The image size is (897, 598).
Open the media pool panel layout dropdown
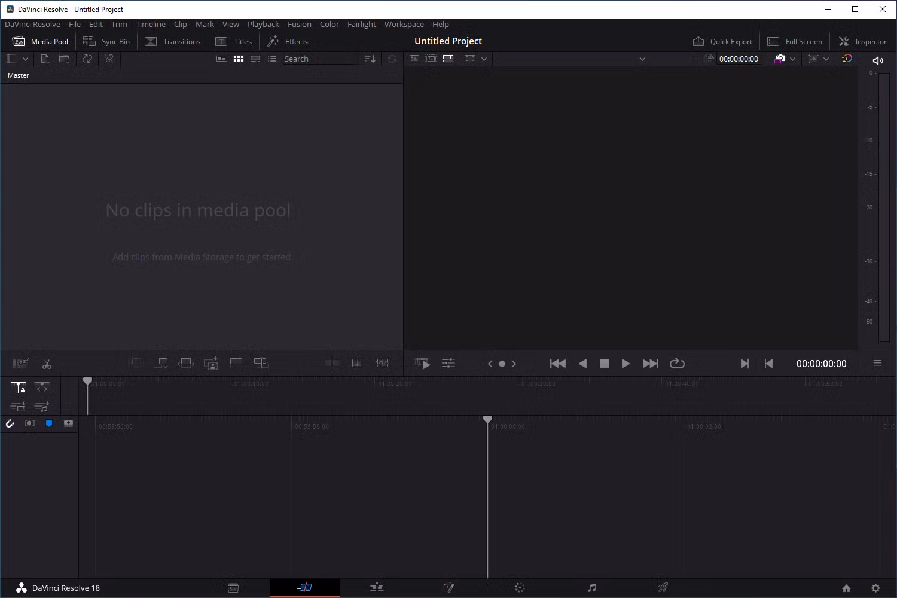click(x=25, y=59)
